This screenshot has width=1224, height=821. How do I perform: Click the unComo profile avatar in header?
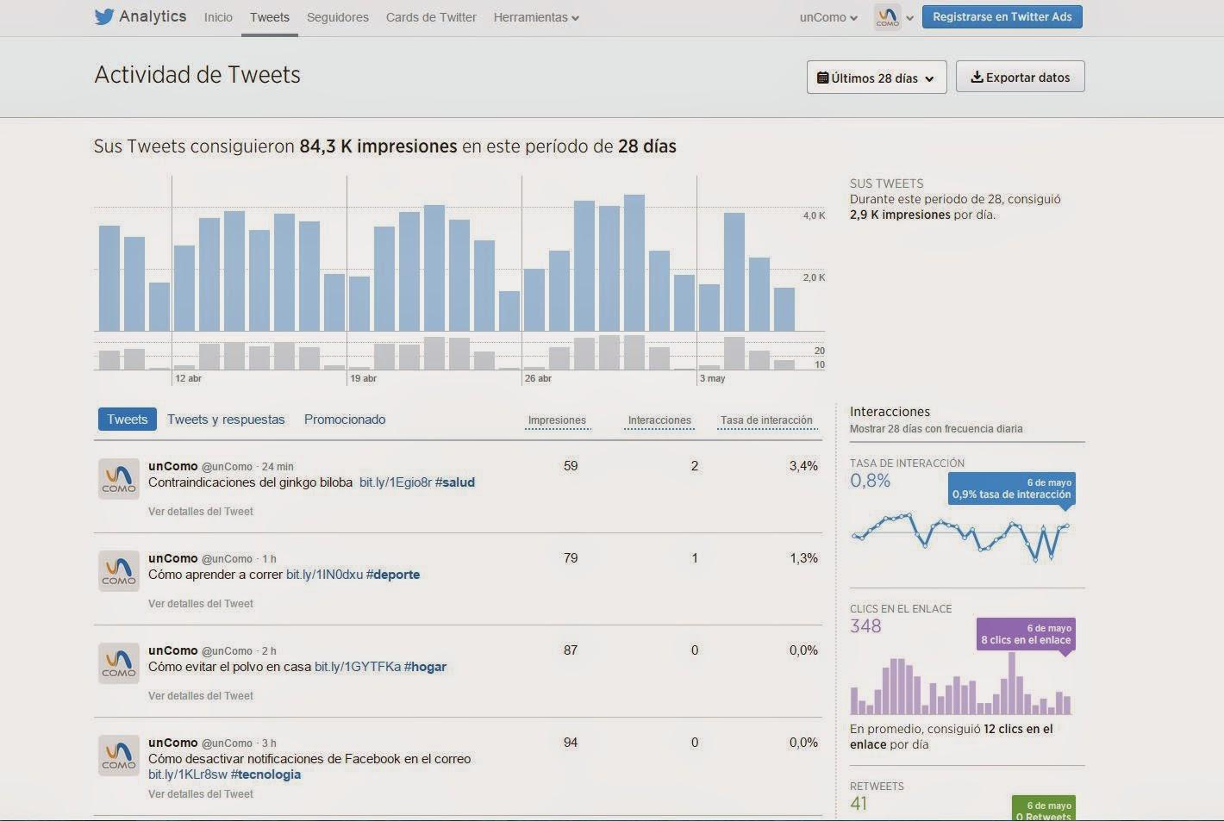point(887,17)
